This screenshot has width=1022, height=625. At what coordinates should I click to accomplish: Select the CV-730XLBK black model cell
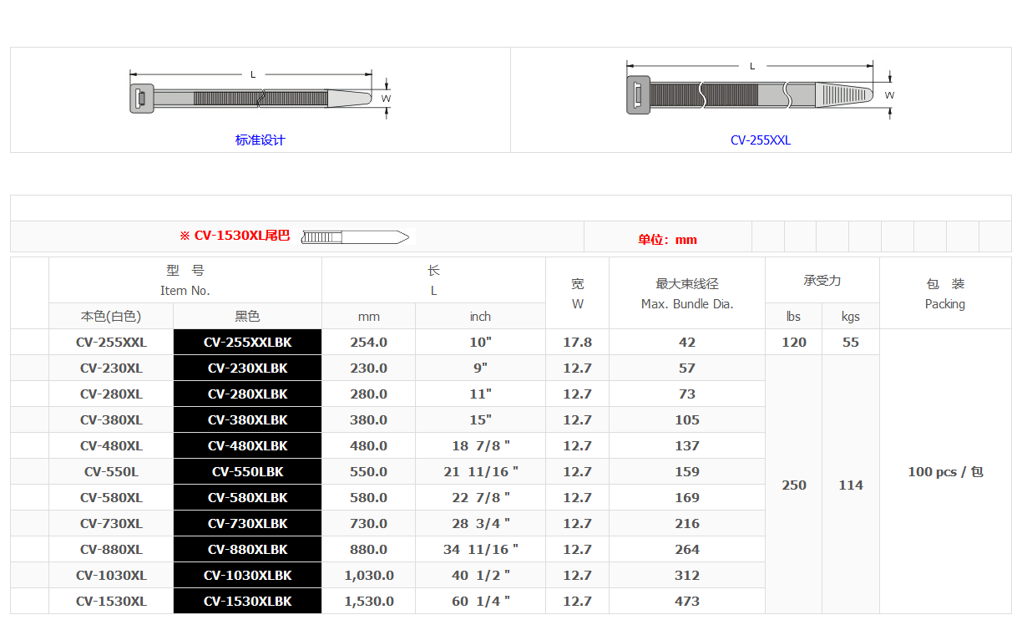[x=247, y=523]
